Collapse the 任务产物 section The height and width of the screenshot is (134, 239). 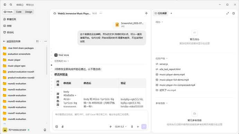161,58
